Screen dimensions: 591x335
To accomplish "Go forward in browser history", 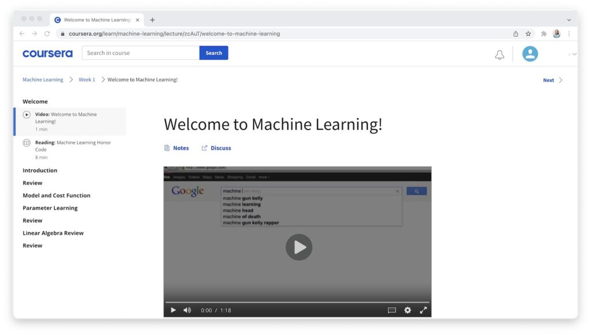I will (x=34, y=33).
